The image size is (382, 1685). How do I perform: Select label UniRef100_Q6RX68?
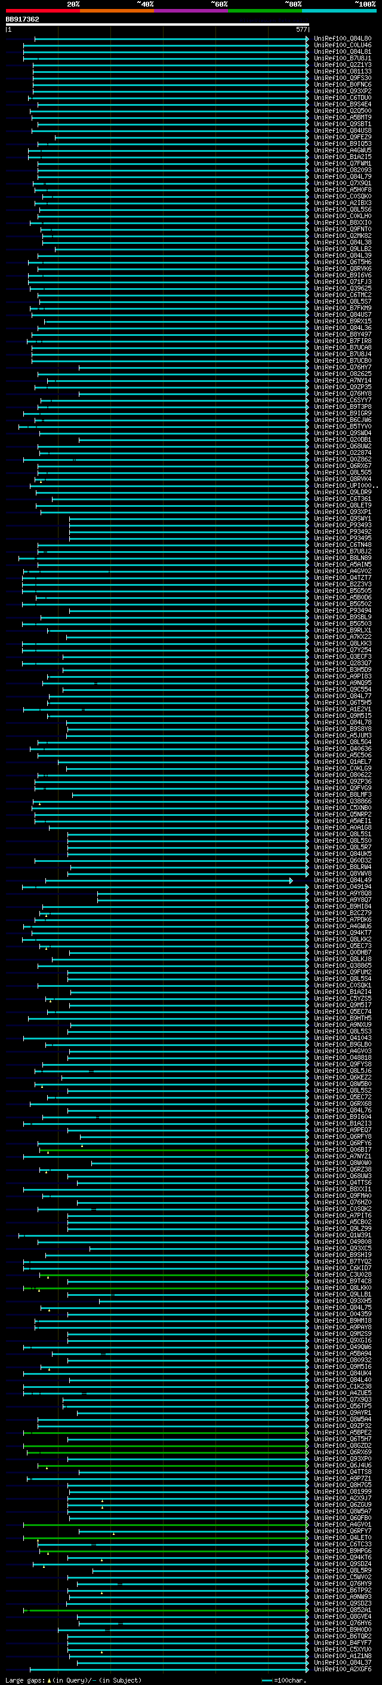(x=343, y=1103)
